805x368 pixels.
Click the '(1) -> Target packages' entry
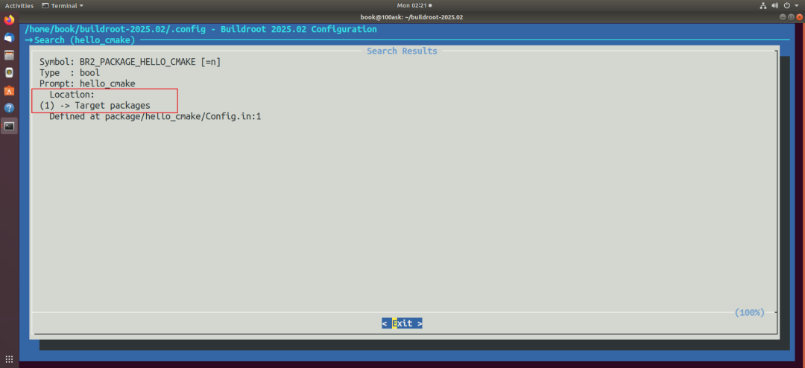tap(95, 105)
